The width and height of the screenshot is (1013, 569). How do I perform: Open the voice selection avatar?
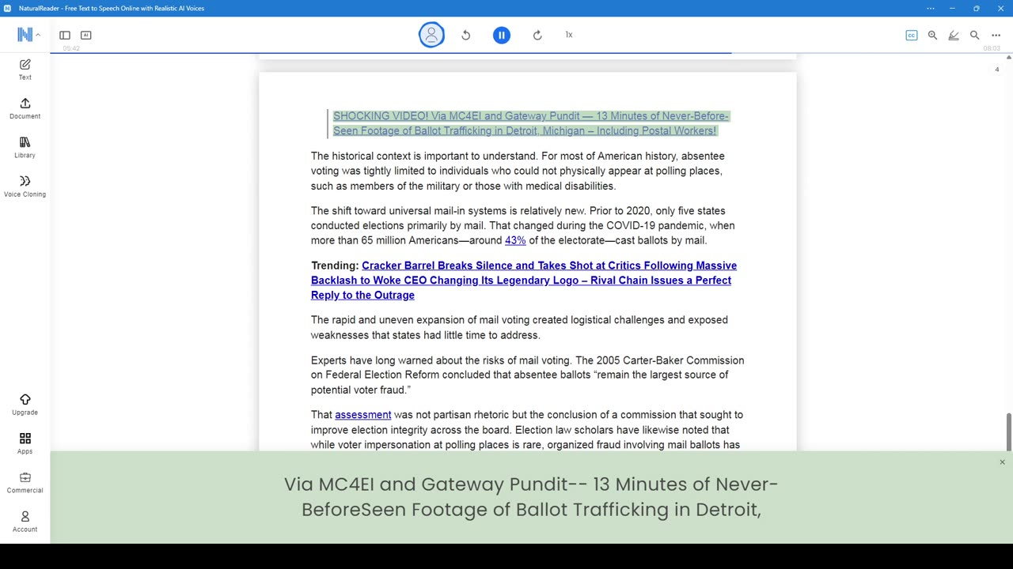point(431,35)
